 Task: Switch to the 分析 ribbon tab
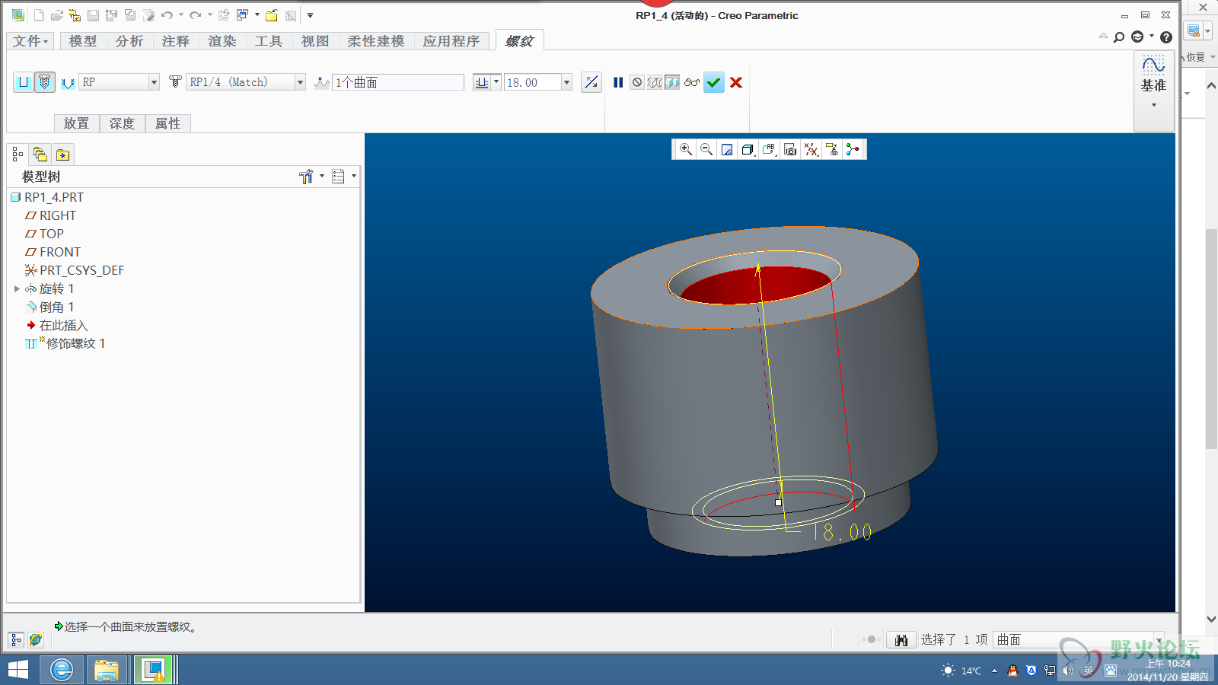[129, 41]
